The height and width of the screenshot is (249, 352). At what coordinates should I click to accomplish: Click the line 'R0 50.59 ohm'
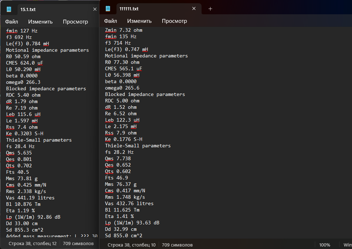coord(23,56)
